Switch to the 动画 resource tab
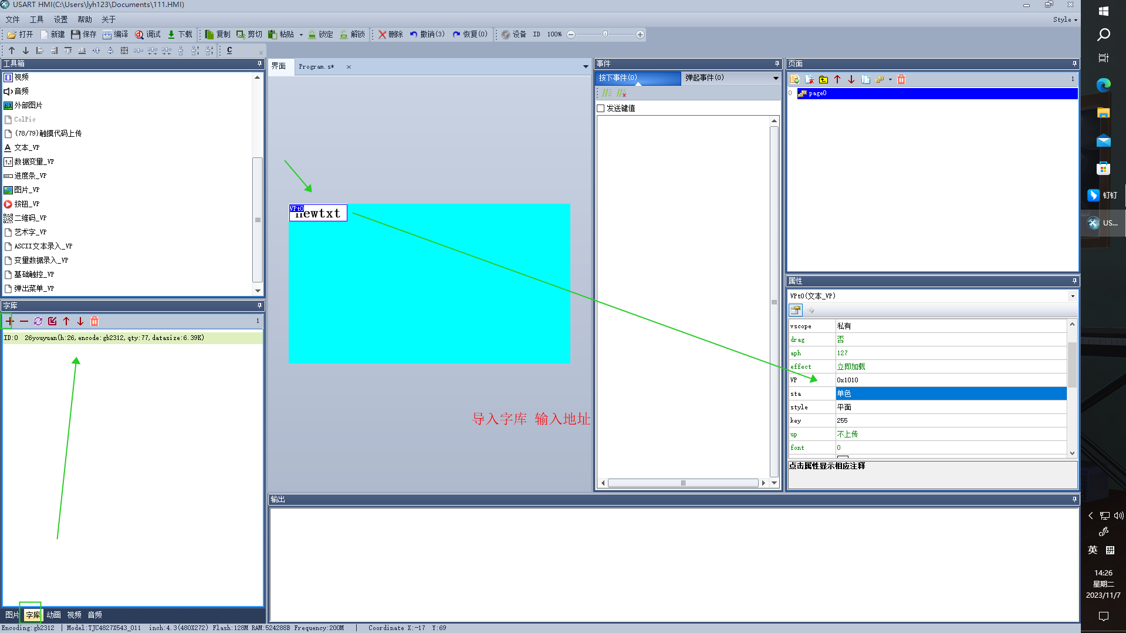The image size is (1126, 633). 53,615
